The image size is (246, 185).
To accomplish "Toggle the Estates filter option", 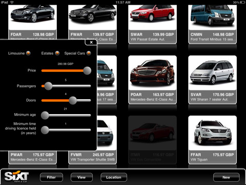I will tap(57, 53).
